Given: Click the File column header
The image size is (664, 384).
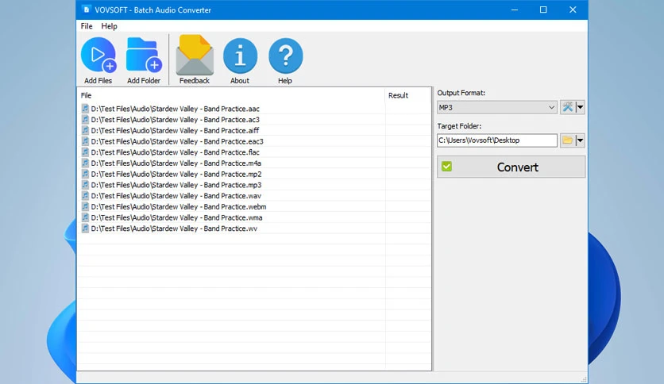Looking at the screenshot, I should (231, 95).
